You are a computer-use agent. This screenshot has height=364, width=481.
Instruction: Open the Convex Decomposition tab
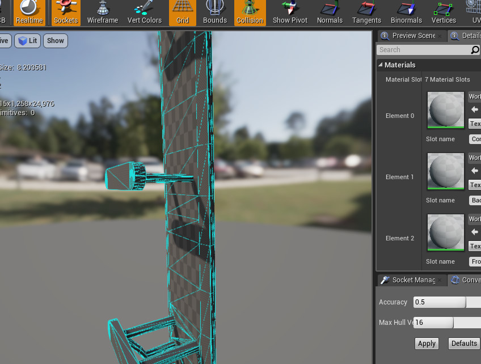[465, 280]
